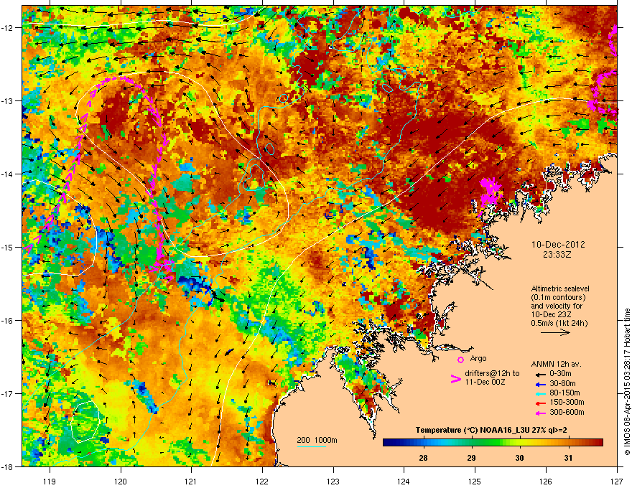
Task: Click the '11-Dec 00Z' legend text
Action: coord(485,382)
